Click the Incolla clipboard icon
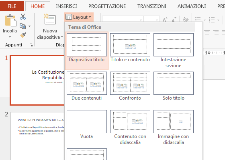Viewport: 225px width, 160px height. [10, 20]
